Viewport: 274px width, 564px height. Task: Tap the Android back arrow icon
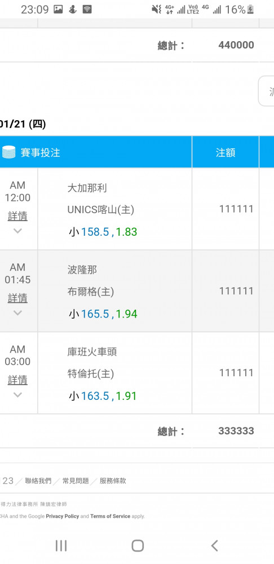click(x=214, y=545)
